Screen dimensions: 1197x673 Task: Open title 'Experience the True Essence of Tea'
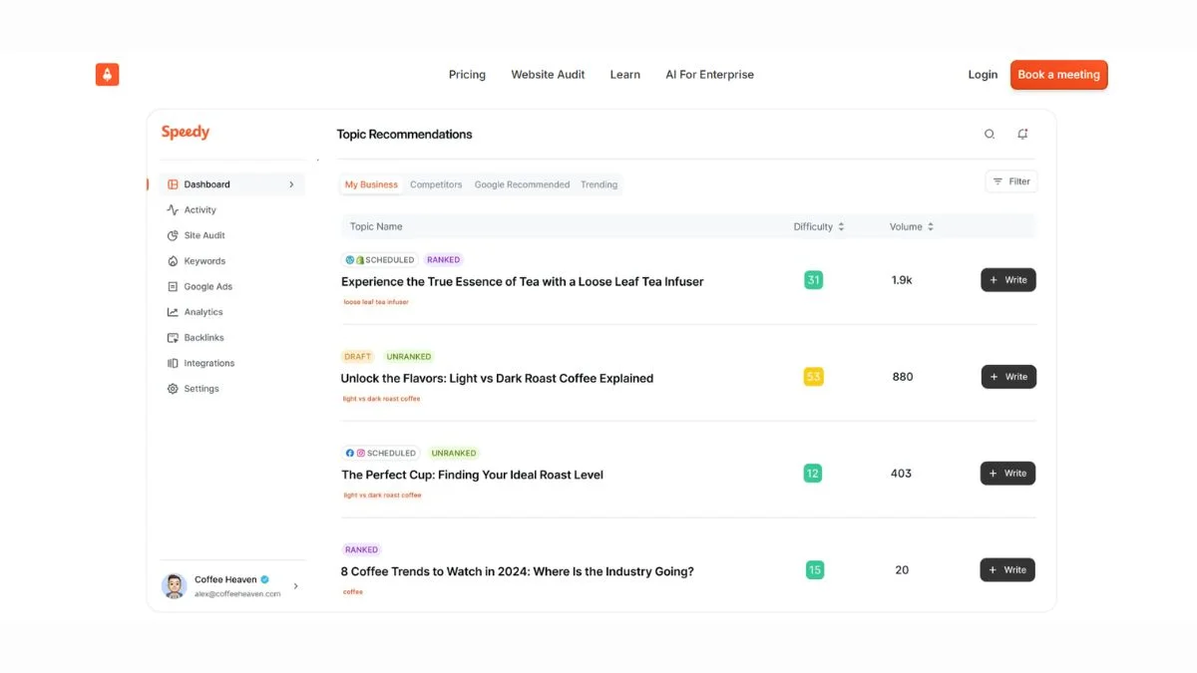[522, 282]
